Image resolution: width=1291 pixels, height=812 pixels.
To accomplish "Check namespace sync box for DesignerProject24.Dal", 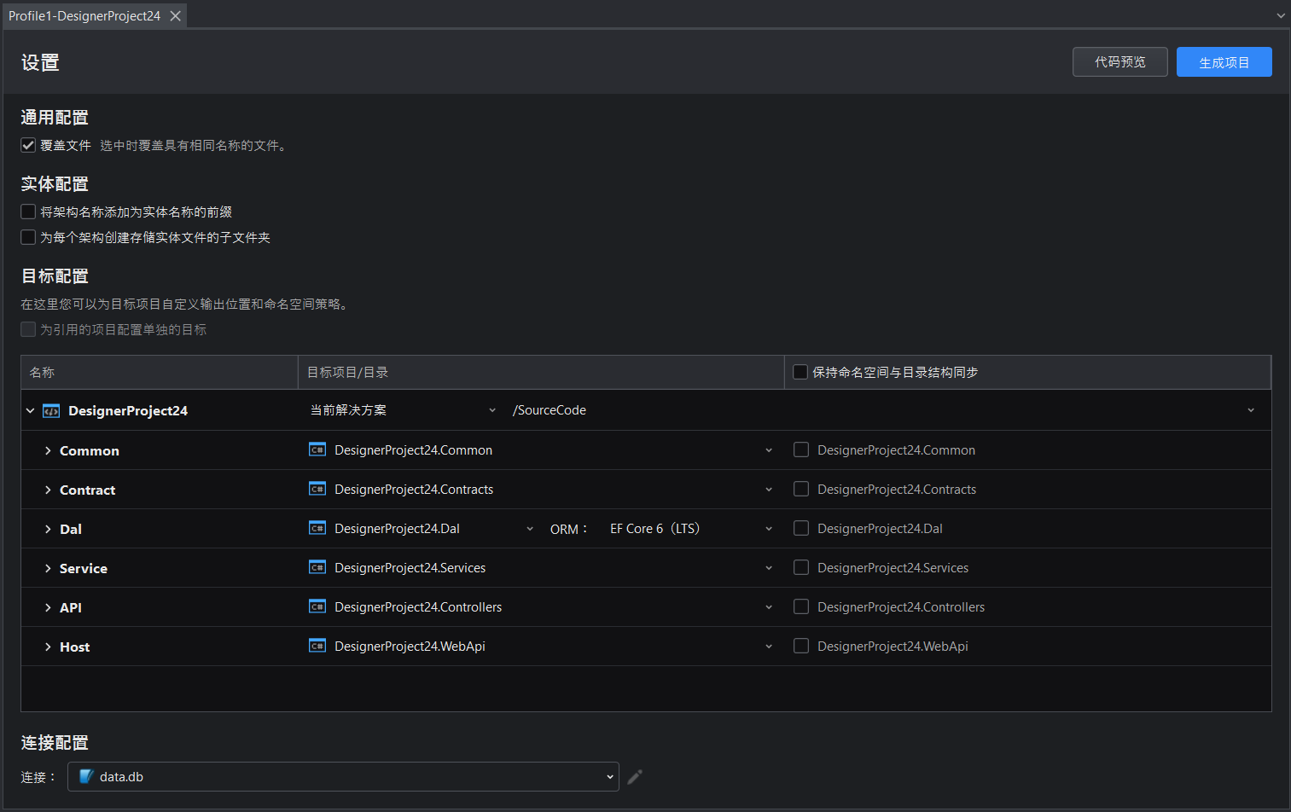I will (801, 528).
